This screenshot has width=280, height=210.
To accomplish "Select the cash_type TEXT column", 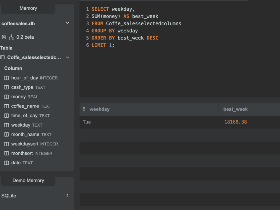I will [28, 87].
